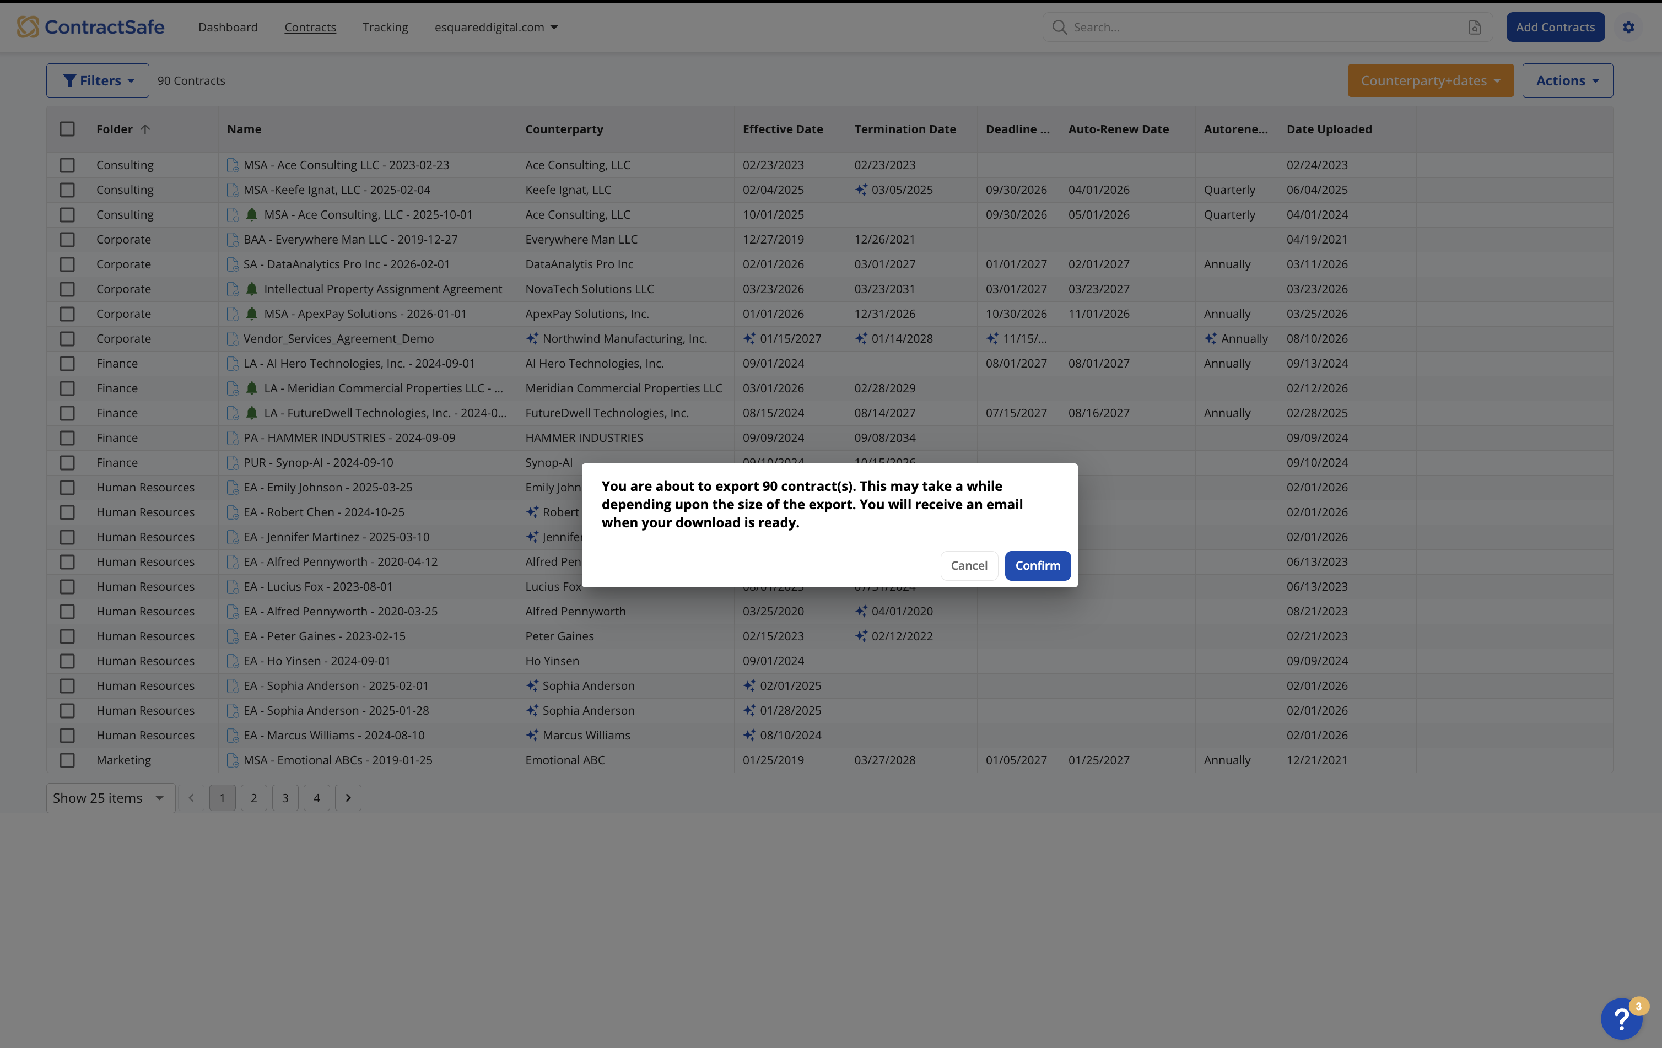Image resolution: width=1662 pixels, height=1048 pixels.
Task: Check the SA - DataAnalytics Pro Inc row checkbox
Action: (67, 265)
